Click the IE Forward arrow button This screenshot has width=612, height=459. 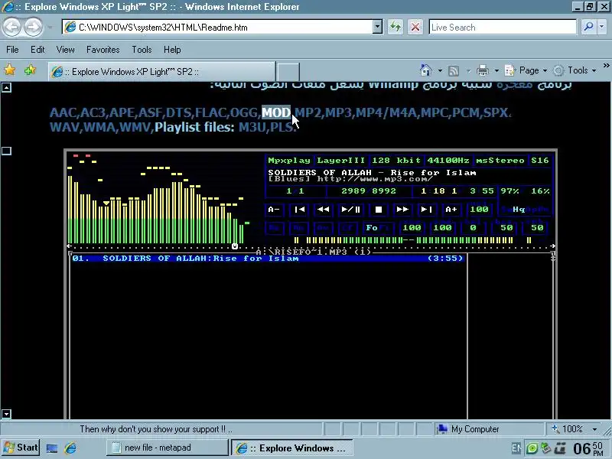34,28
